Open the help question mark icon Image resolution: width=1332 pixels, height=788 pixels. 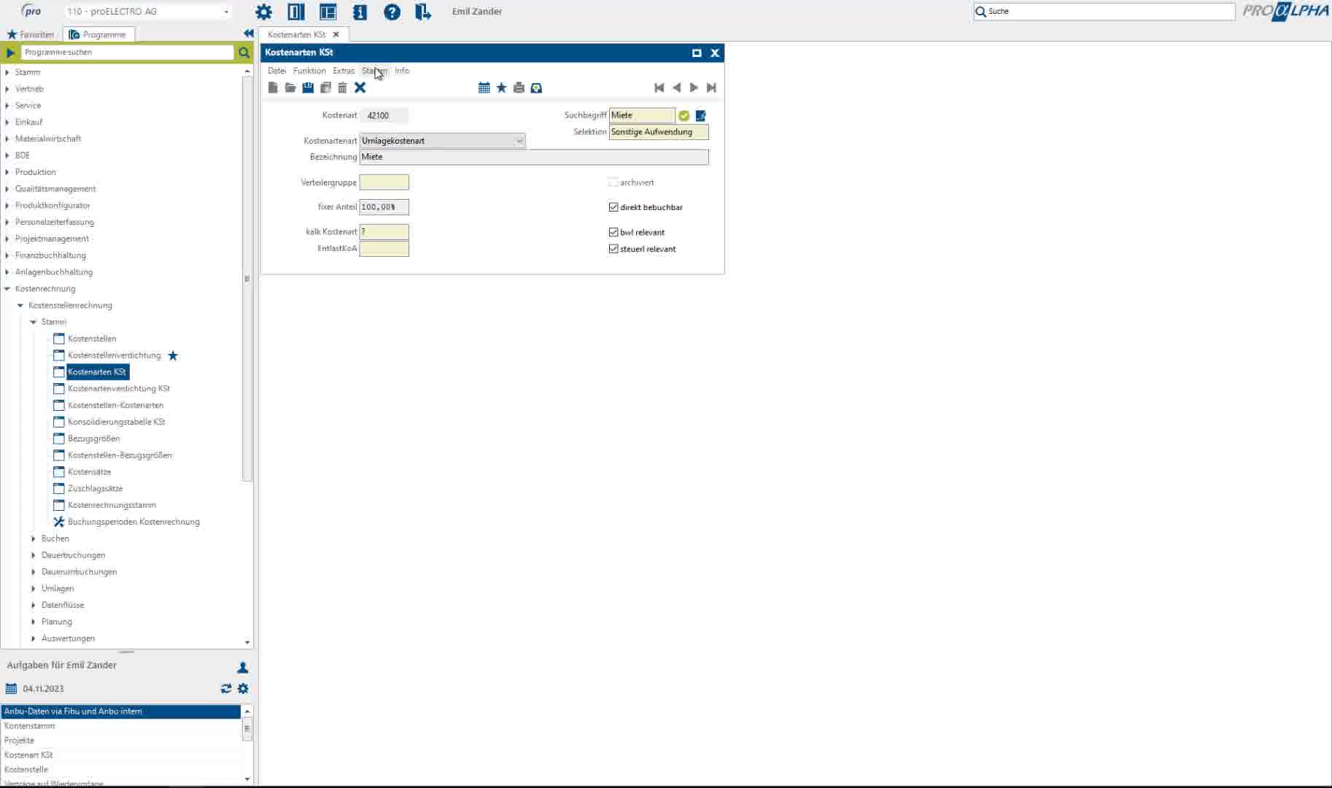392,12
